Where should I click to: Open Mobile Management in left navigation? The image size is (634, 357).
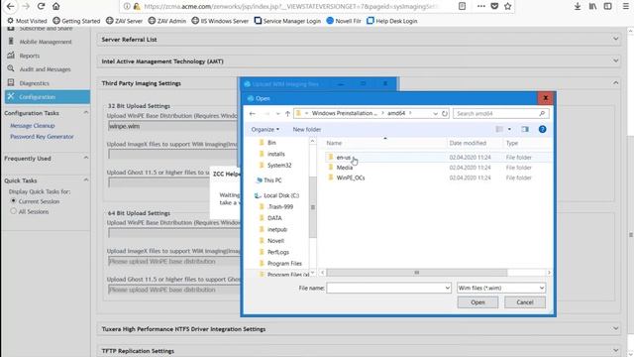(46, 42)
